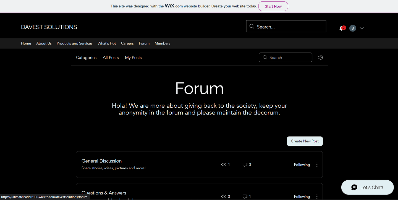Viewport: 398px width, 200px height.
Task: Click the Forum page heading
Action: [x=199, y=88]
